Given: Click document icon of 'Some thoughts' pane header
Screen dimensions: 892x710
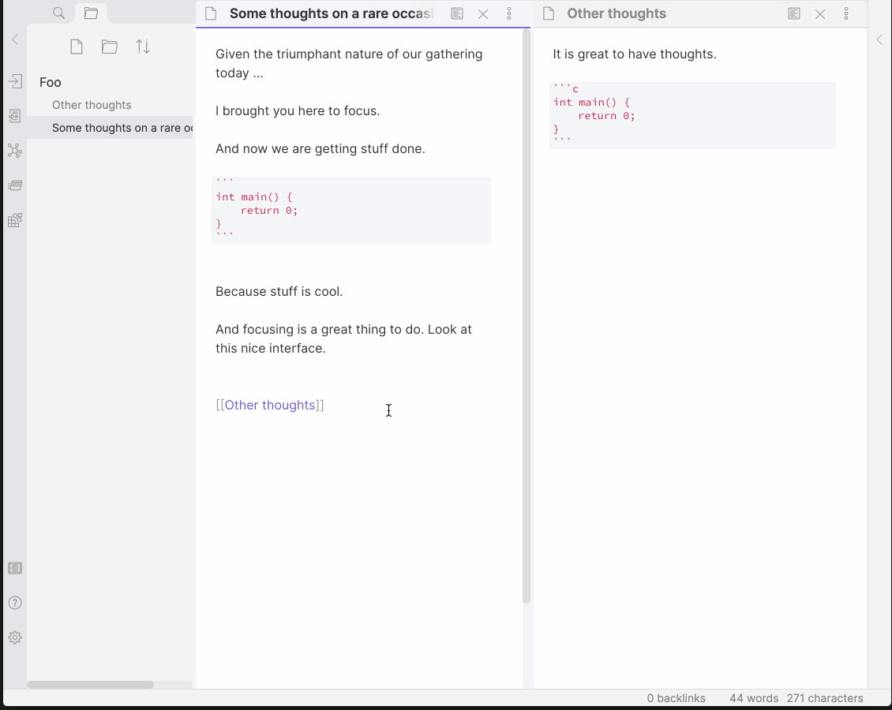Looking at the screenshot, I should point(211,13).
